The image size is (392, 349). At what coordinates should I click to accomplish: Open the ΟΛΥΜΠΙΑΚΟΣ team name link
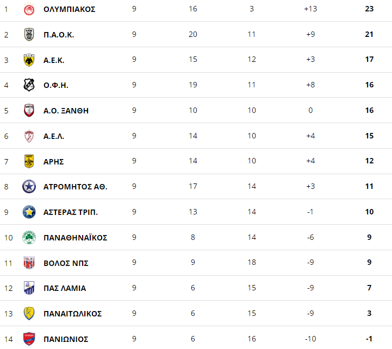(70, 9)
